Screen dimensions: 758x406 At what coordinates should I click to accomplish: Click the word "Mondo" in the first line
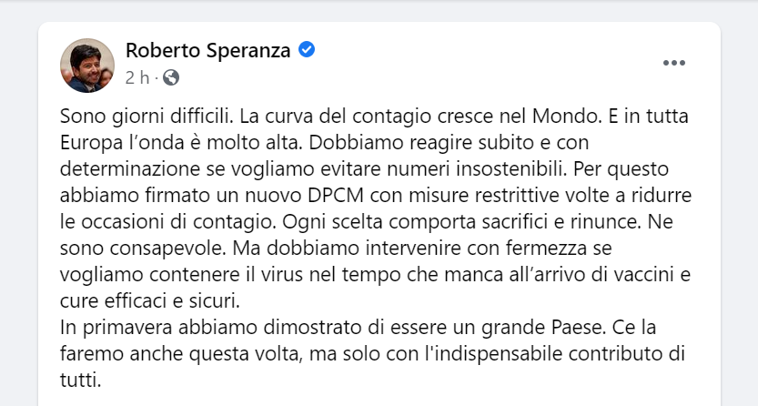tap(563, 117)
